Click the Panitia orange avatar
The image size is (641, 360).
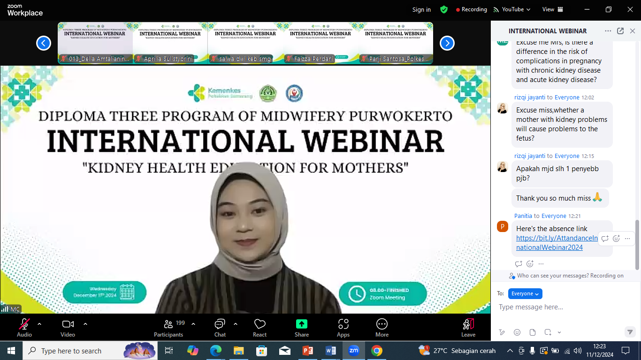[x=503, y=226]
